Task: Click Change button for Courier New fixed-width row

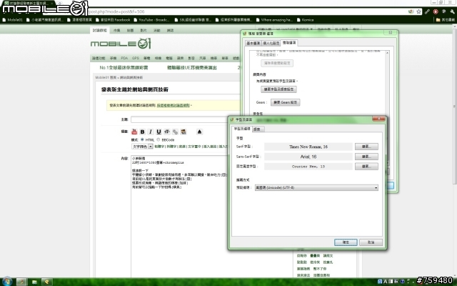Action: [366, 167]
